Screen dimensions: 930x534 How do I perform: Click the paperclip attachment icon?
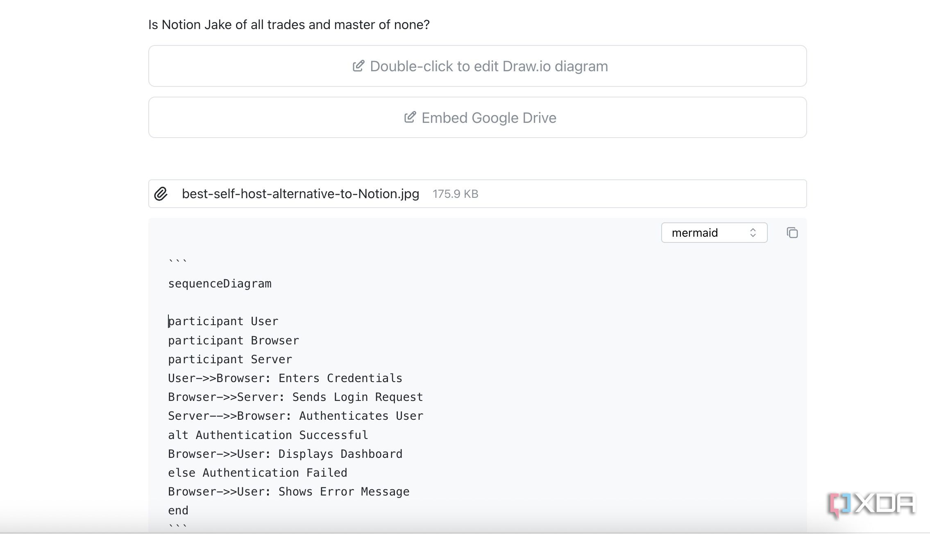tap(161, 194)
